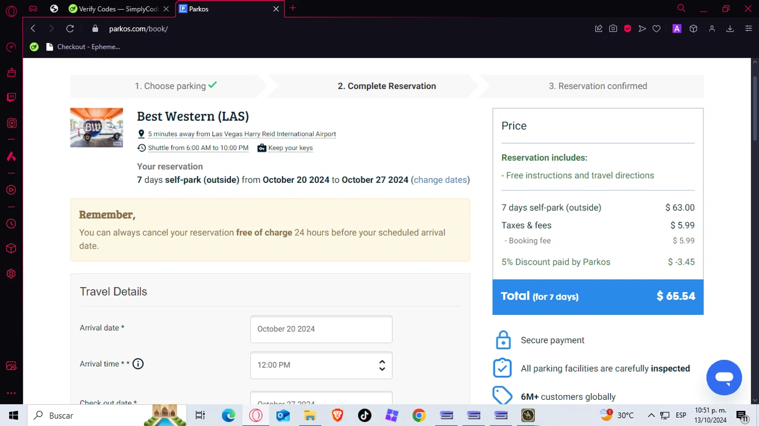This screenshot has height=426, width=759.
Task: Click the address bar parkos.com/book/
Action: click(x=139, y=29)
